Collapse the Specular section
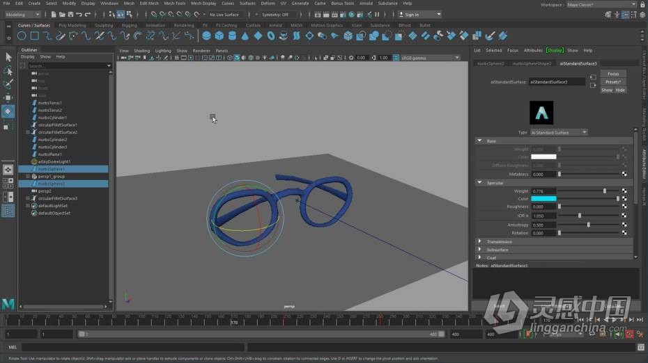 480,182
